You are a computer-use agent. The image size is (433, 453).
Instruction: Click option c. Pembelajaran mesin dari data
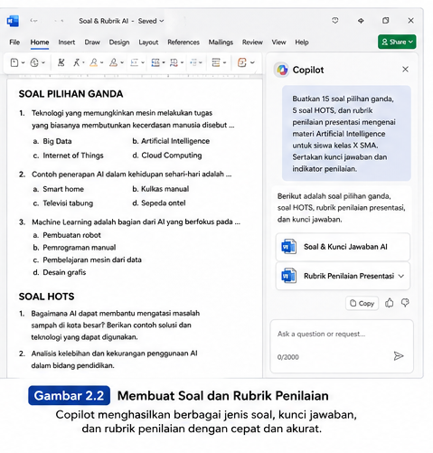(88, 260)
